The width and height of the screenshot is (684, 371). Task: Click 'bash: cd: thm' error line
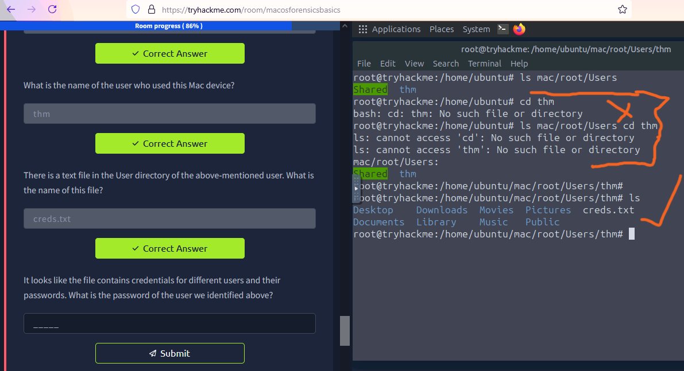pos(467,114)
